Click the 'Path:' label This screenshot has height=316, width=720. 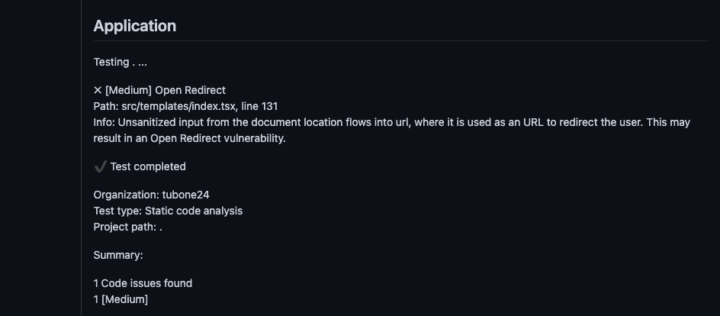(x=106, y=107)
